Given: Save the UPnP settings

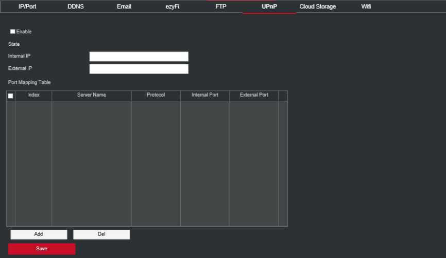Looking at the screenshot, I should click(42, 249).
